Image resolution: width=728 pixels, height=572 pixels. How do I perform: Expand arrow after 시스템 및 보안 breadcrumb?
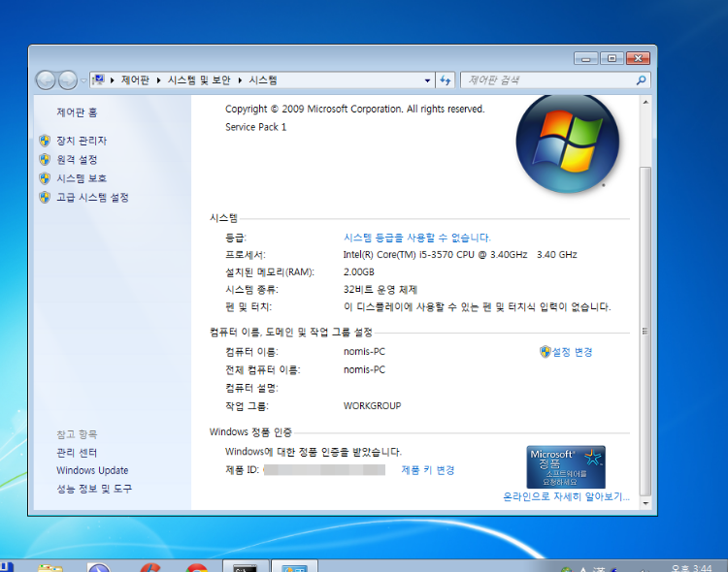pyautogui.click(x=240, y=80)
